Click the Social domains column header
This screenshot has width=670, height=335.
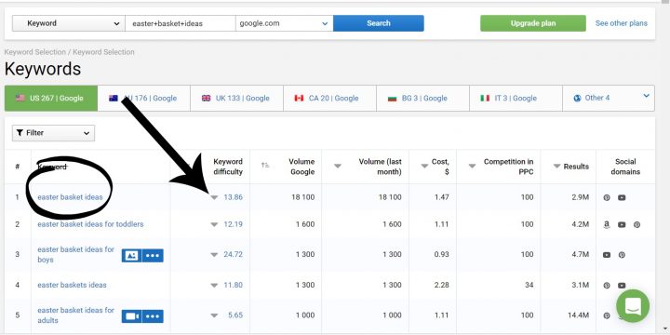pyautogui.click(x=625, y=167)
